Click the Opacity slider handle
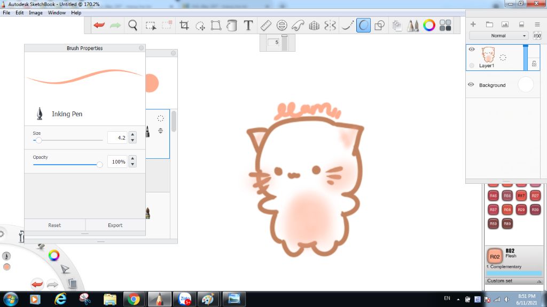The image size is (547, 307). 100,165
